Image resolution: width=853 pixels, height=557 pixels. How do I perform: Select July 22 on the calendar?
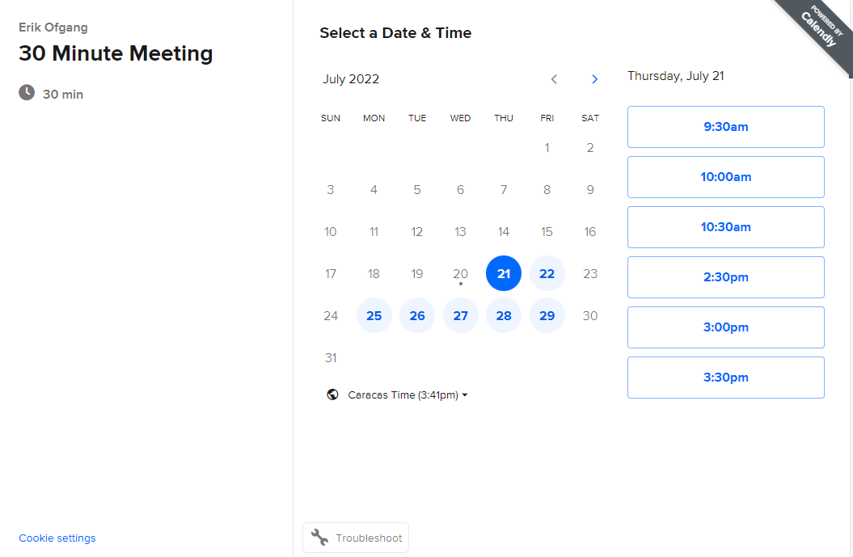[547, 273]
